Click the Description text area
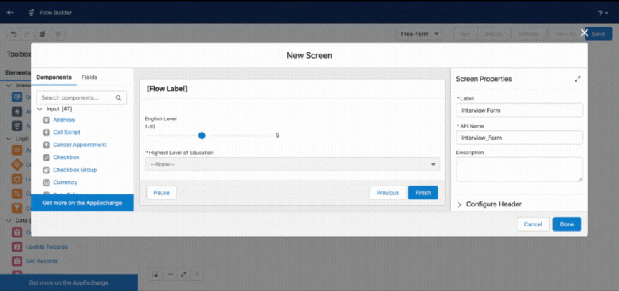The width and height of the screenshot is (619, 291). (519, 169)
